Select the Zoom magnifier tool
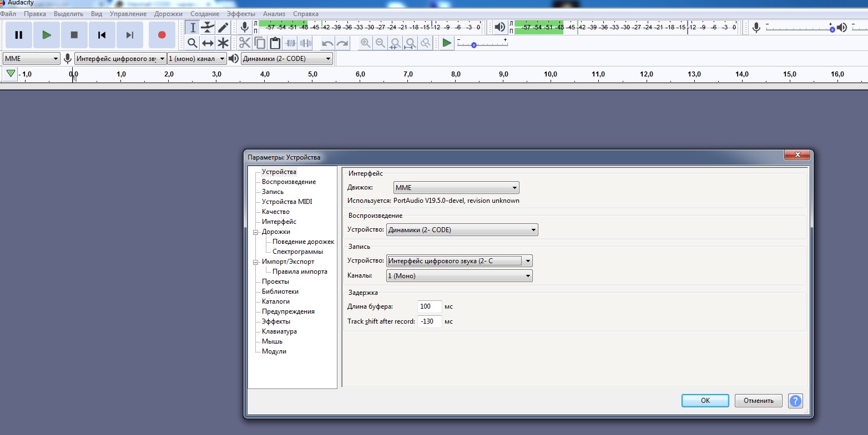868x435 pixels. pyautogui.click(x=193, y=43)
